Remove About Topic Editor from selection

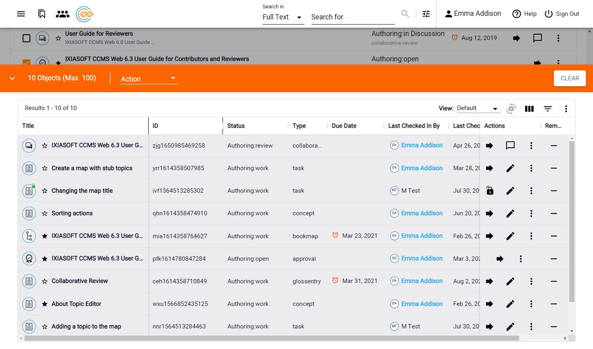pos(554,304)
